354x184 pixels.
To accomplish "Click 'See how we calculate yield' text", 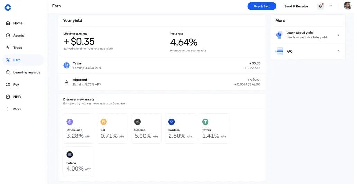I will pyautogui.click(x=306, y=37).
